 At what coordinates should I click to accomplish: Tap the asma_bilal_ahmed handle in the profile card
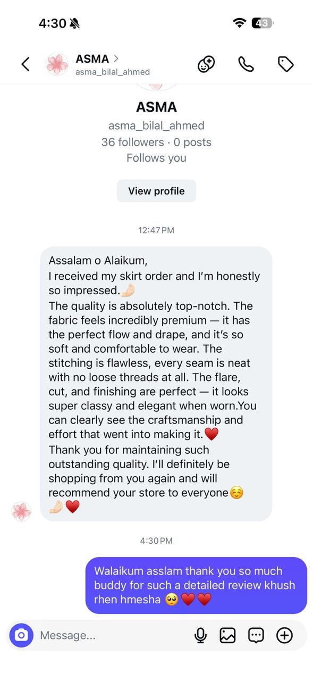pos(156,126)
